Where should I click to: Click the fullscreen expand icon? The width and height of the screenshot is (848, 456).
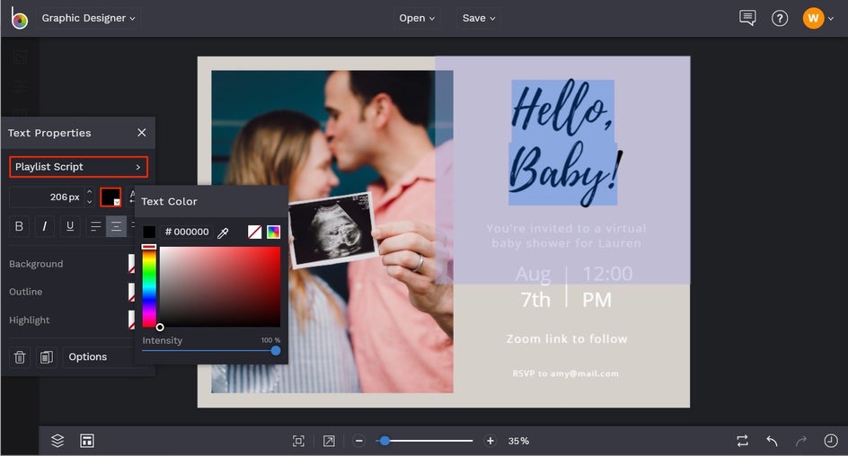[x=329, y=441]
